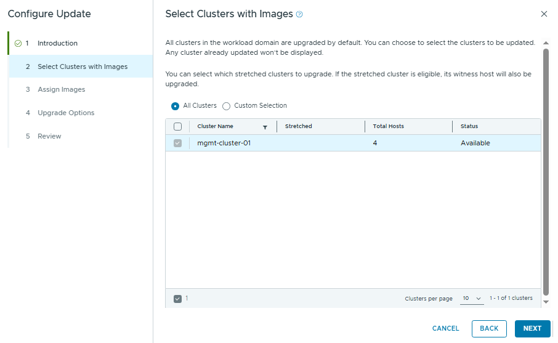
Task: Toggle the checkbox for mgmt-cluster-01 row
Action: [177, 143]
